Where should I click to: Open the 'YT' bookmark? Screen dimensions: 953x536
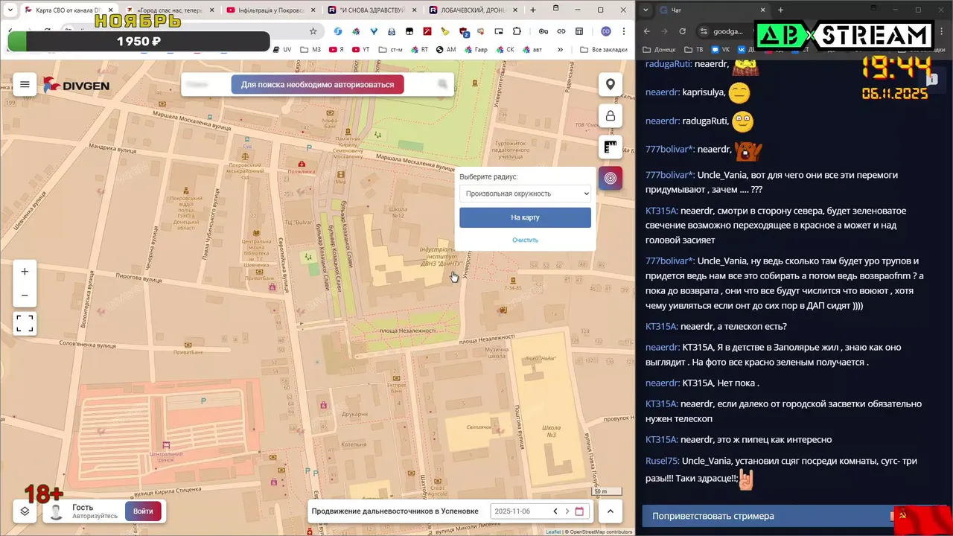coord(360,50)
